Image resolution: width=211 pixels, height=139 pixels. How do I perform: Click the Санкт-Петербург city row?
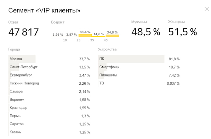point(49,67)
